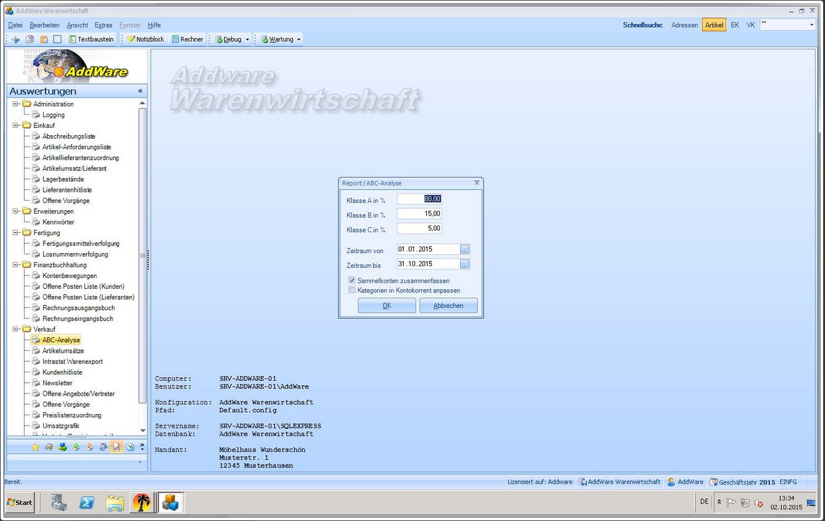Click the Klasse A in % field
The width and height of the screenshot is (825, 521).
419,199
